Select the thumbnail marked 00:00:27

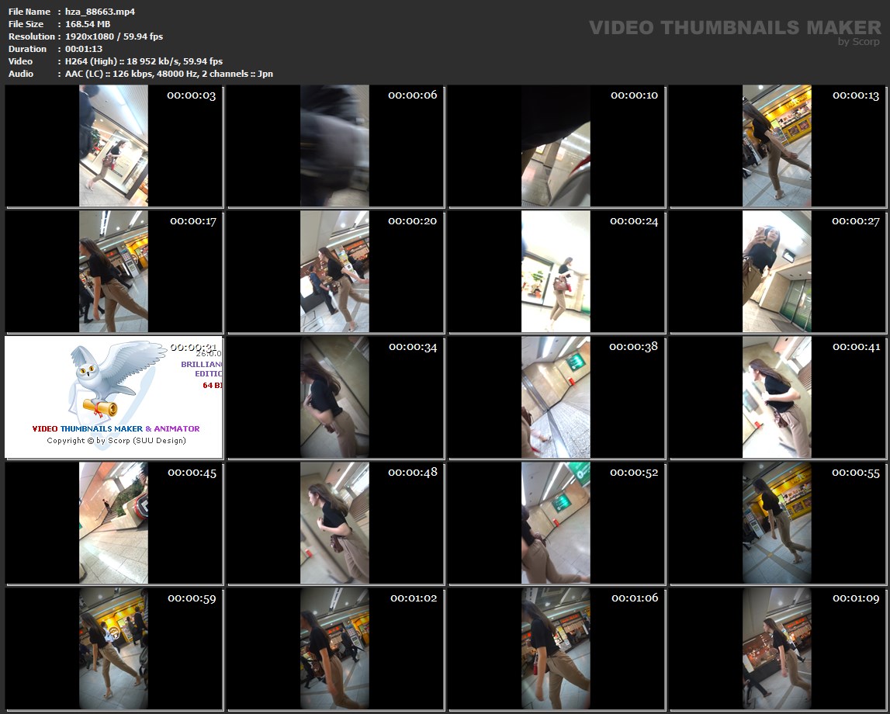777,272
